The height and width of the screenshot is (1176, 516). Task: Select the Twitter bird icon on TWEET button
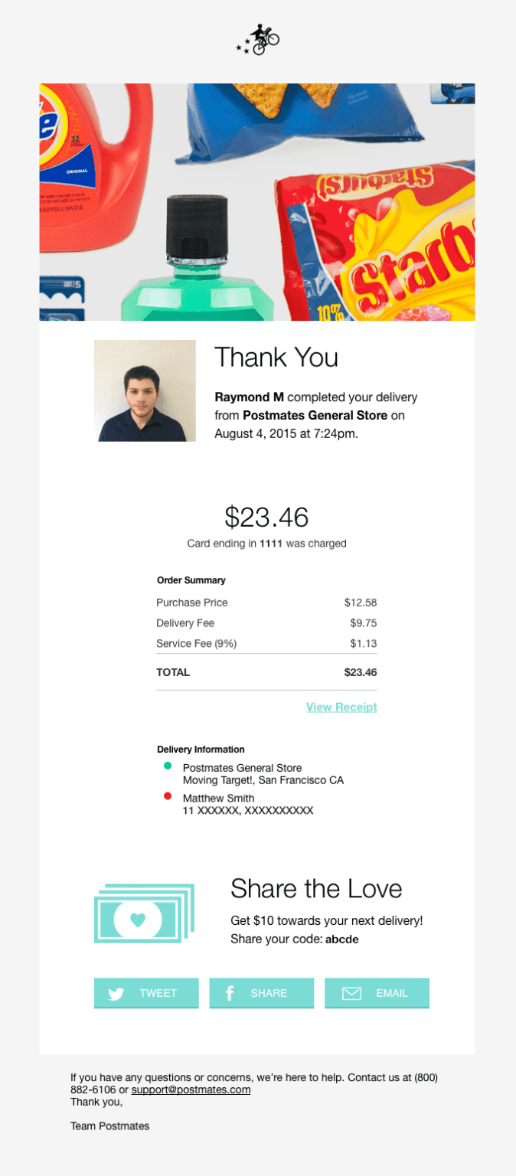(116, 993)
